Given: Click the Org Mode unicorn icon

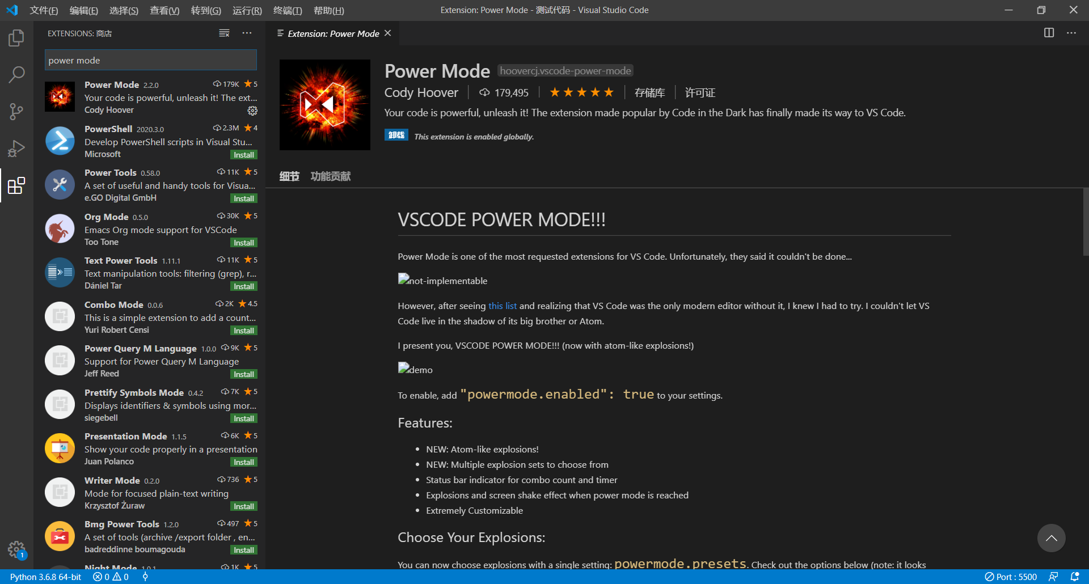Looking at the screenshot, I should pyautogui.click(x=60, y=229).
